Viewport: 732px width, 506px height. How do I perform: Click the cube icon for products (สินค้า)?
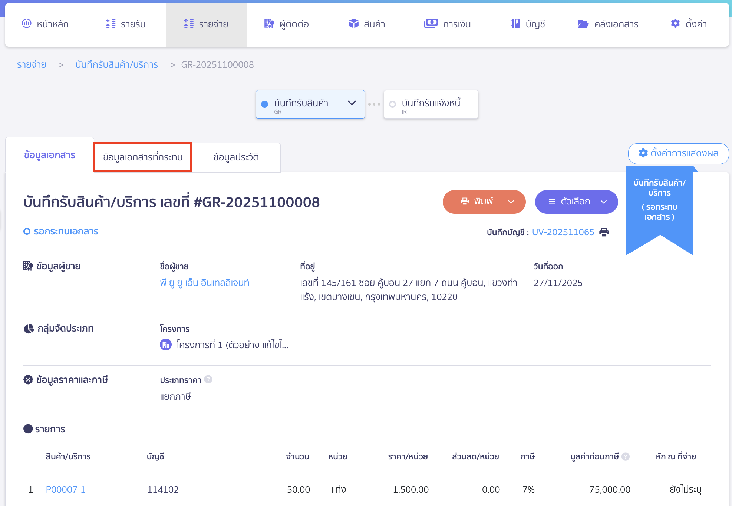point(353,24)
